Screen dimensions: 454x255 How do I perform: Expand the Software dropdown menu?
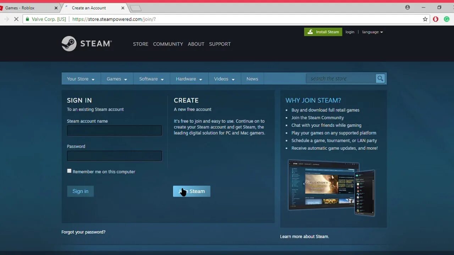[151, 79]
